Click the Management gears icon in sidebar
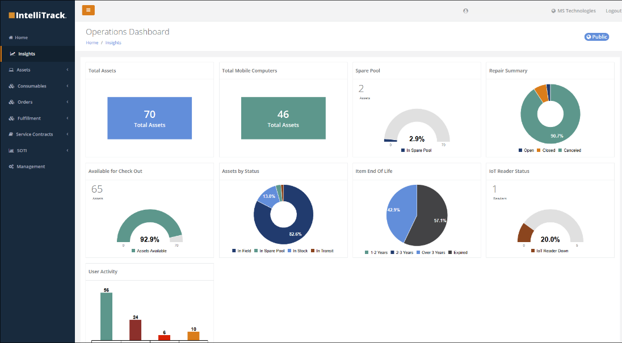 pyautogui.click(x=11, y=167)
